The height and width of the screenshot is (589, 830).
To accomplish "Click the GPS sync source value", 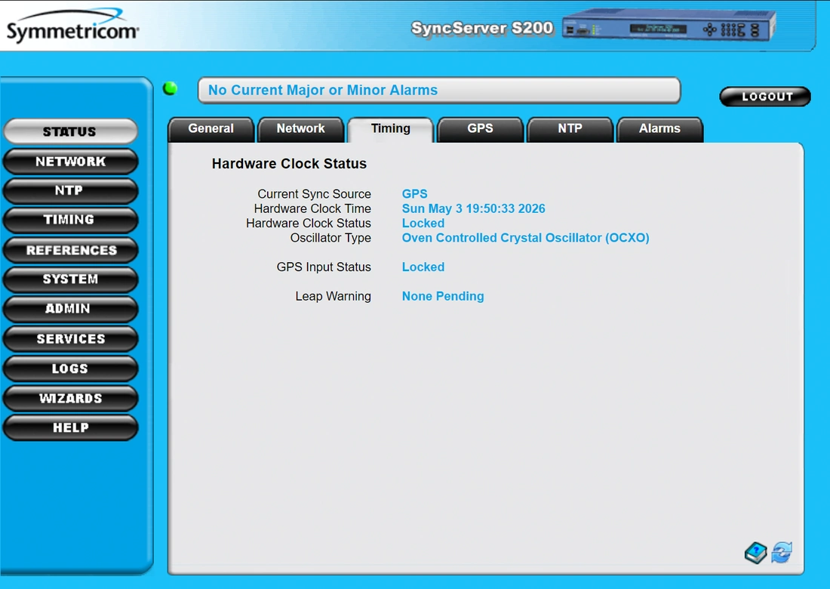I will click(414, 194).
